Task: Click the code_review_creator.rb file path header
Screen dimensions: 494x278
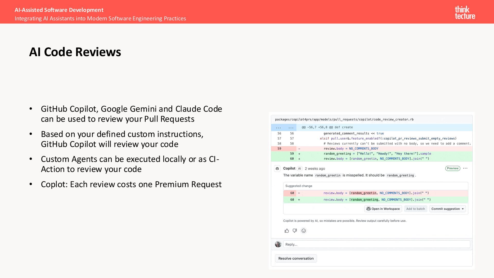Action: [x=344, y=119]
